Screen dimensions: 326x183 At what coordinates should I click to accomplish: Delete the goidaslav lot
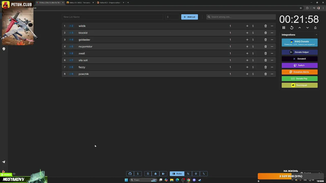coord(265,40)
